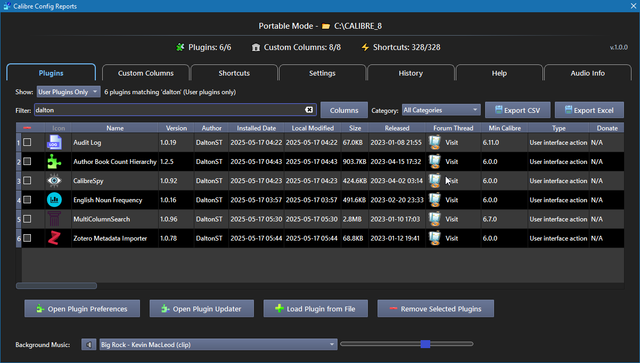
Task: Check the Audit Log row checkbox
Action: pos(27,142)
